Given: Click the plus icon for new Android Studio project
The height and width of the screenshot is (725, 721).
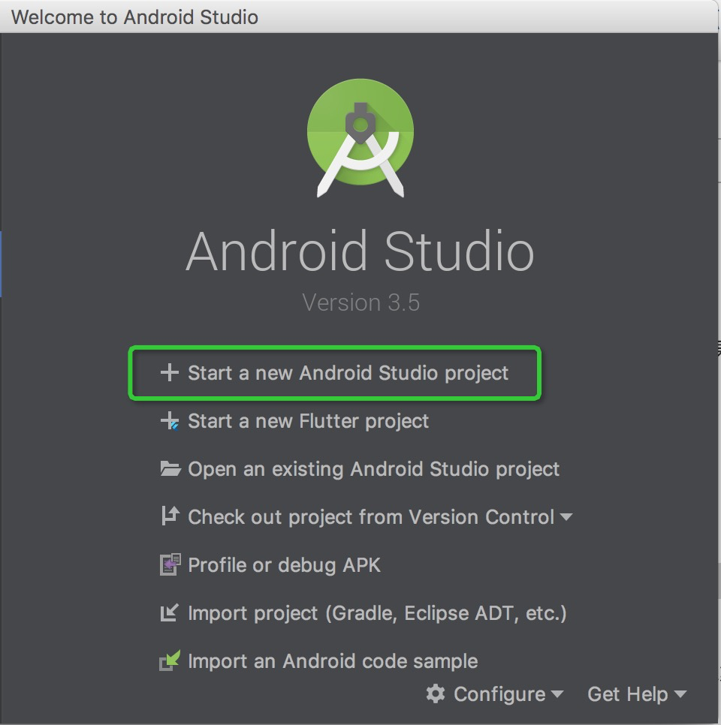Looking at the screenshot, I should [x=170, y=373].
